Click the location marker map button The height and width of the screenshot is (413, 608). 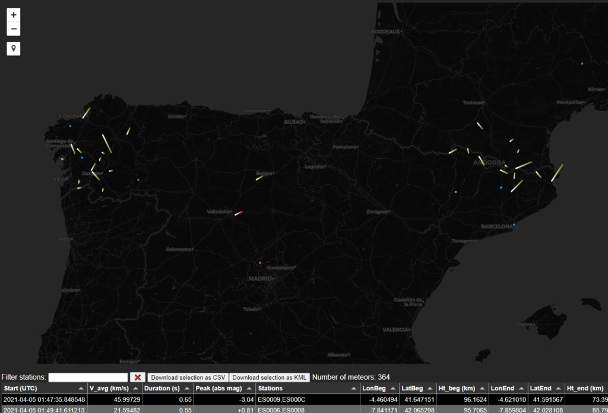[14, 48]
